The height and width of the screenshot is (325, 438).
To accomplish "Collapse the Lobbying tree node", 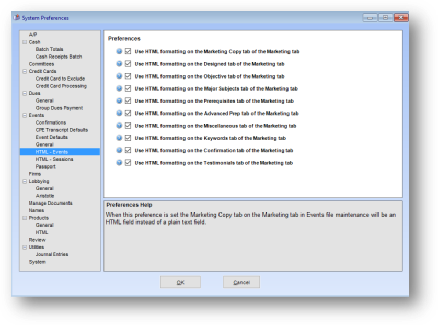I will coord(25,181).
